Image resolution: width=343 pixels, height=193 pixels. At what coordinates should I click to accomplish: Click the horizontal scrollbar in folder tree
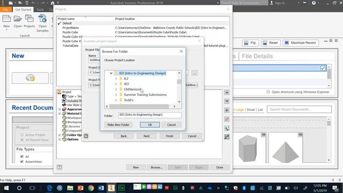[x=139, y=106]
